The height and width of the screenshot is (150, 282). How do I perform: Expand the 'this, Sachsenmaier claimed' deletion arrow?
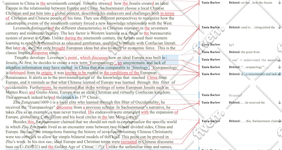coord(279,121)
